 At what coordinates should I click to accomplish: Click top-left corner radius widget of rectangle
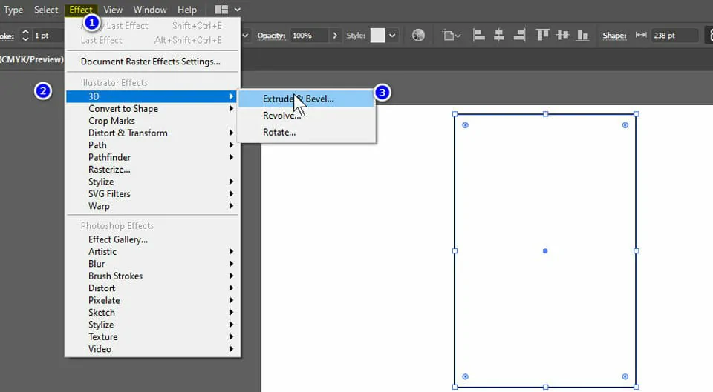tap(465, 125)
